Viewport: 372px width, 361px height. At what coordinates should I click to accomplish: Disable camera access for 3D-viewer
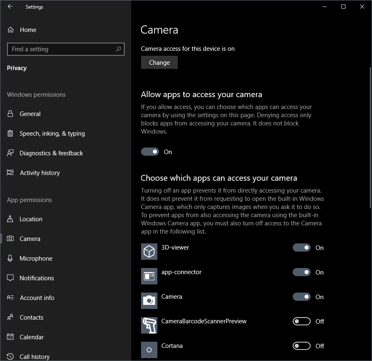tap(302, 247)
